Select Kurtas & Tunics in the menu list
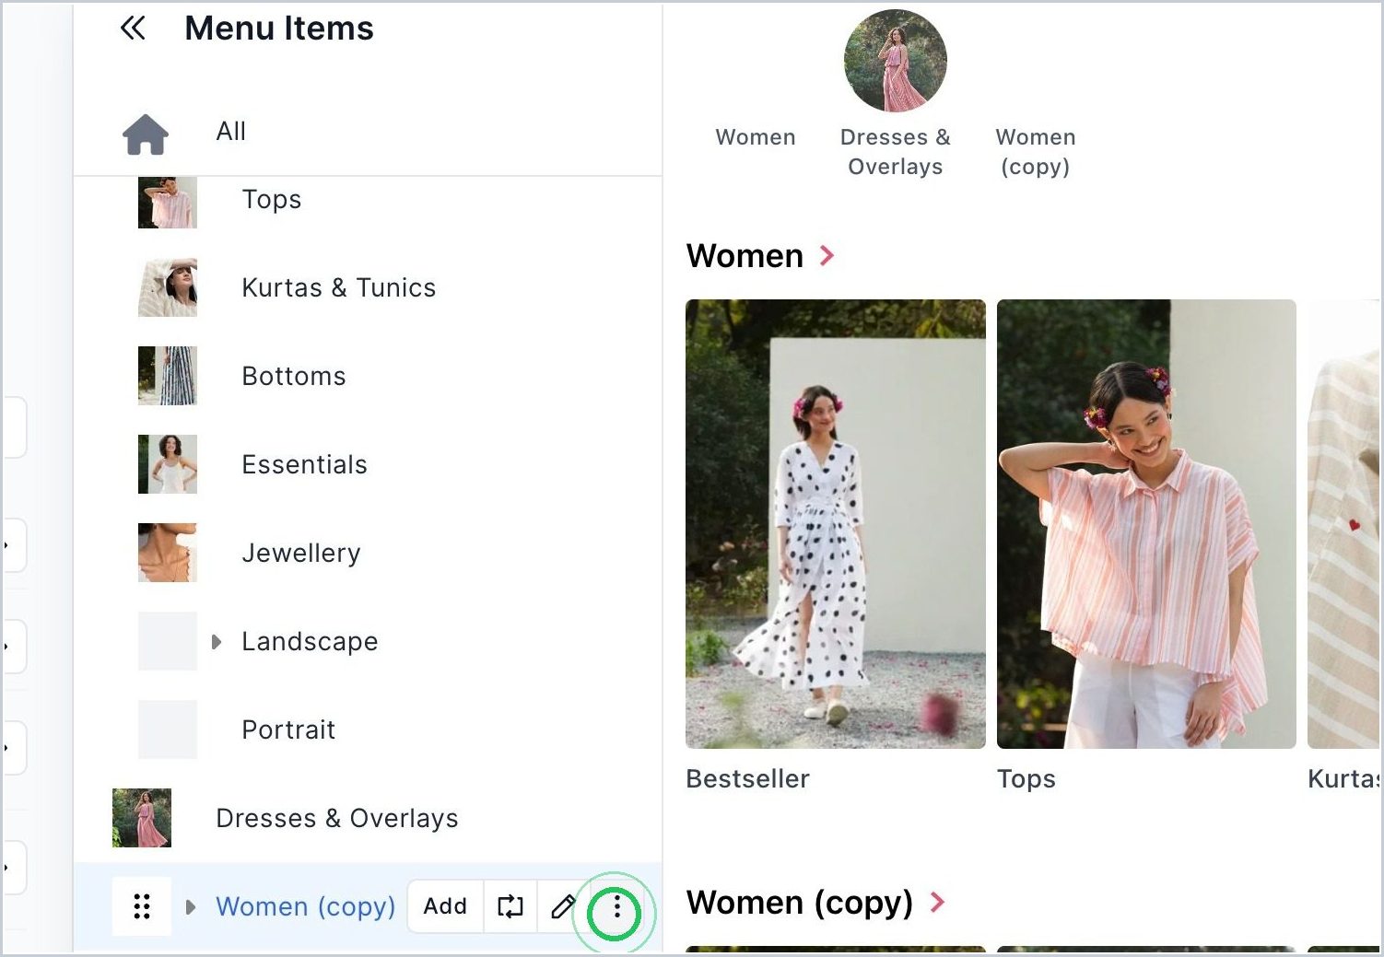The image size is (1384, 957). [338, 288]
